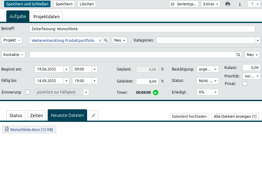Open the Serientyp recurrence button
Image resolution: width=262 pixels, height=177 pixels.
(x=184, y=4)
